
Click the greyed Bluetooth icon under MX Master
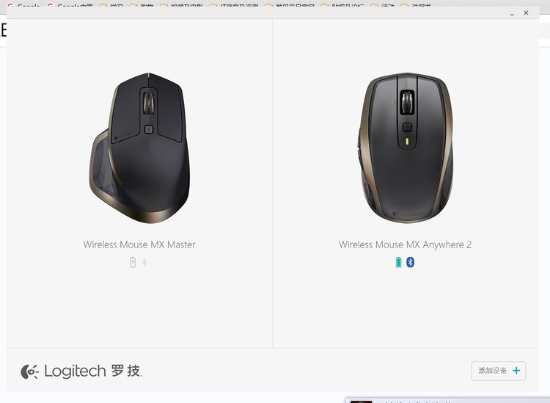click(144, 262)
